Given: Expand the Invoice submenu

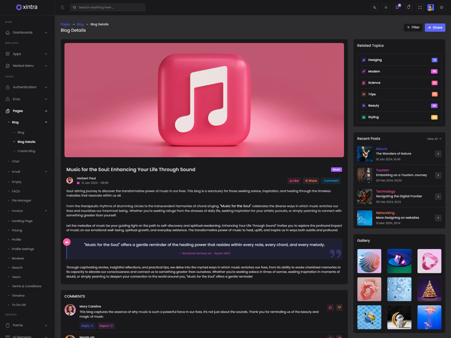Looking at the screenshot, I should pos(27,211).
